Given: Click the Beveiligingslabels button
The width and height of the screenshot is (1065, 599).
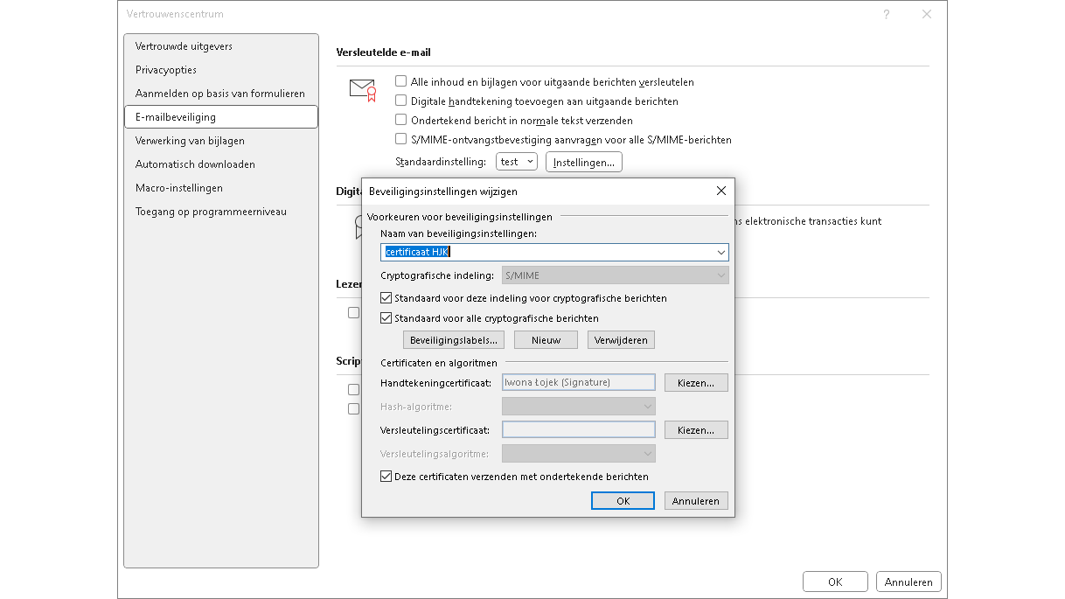Looking at the screenshot, I should 454,340.
